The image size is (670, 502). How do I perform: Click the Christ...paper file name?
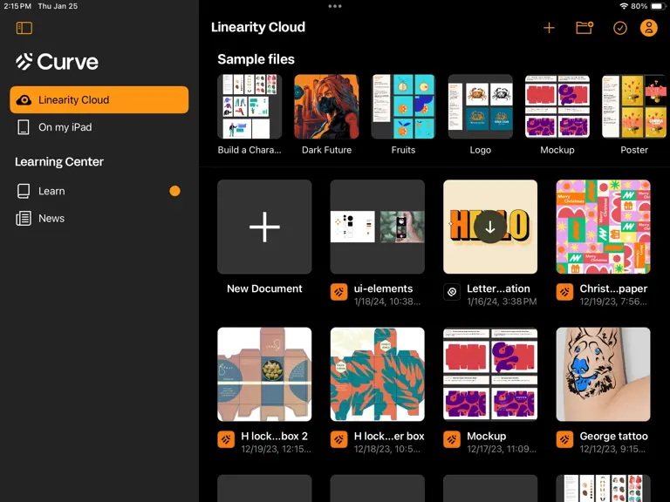(x=613, y=288)
